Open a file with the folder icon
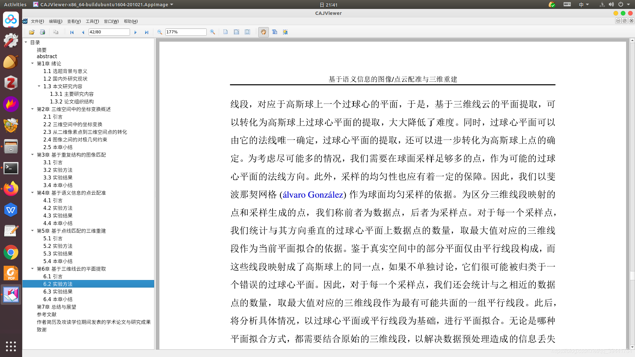The width and height of the screenshot is (635, 357). 32,32
